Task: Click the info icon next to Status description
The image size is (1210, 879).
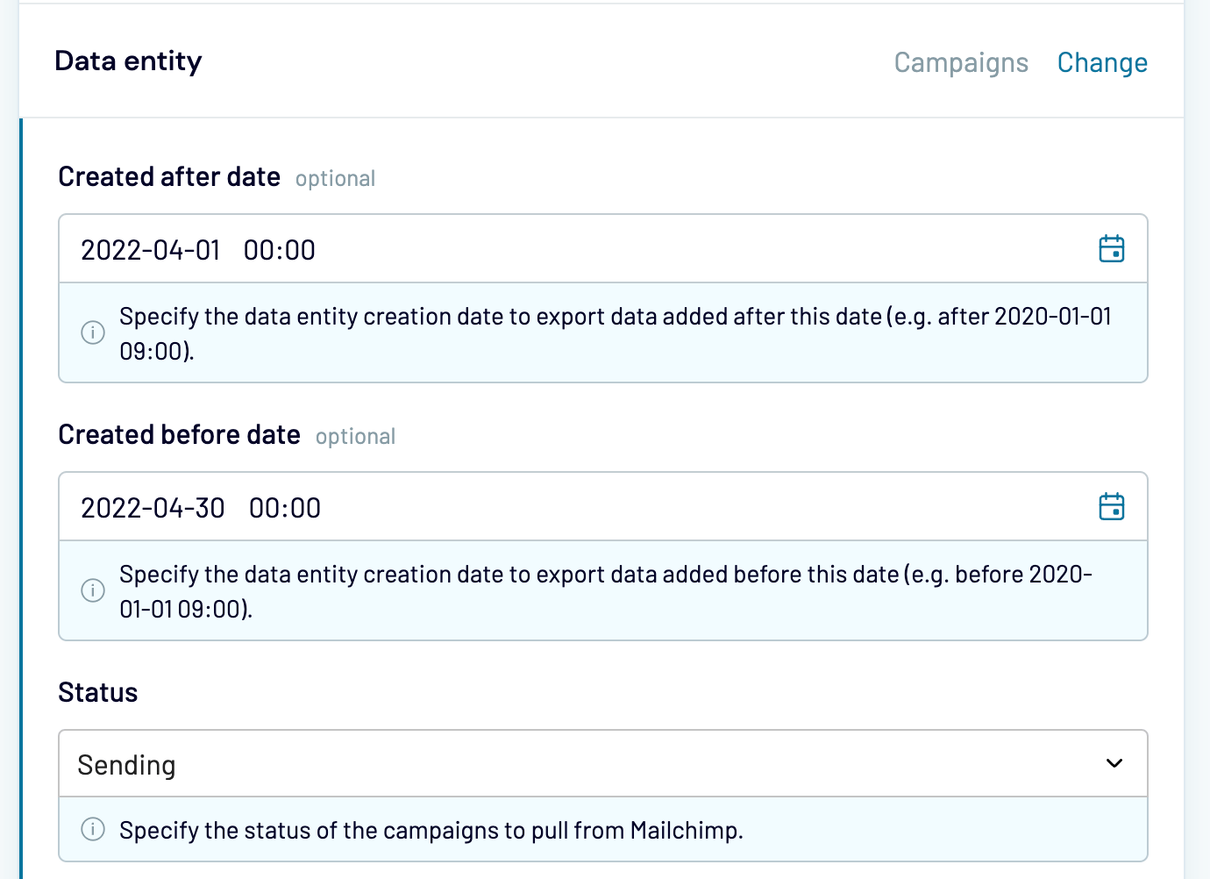Action: [x=92, y=830]
